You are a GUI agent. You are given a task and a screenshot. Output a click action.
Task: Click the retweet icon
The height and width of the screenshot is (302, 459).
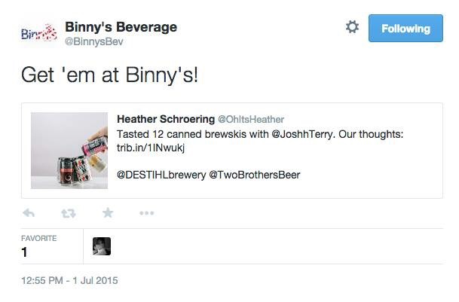[69, 213]
